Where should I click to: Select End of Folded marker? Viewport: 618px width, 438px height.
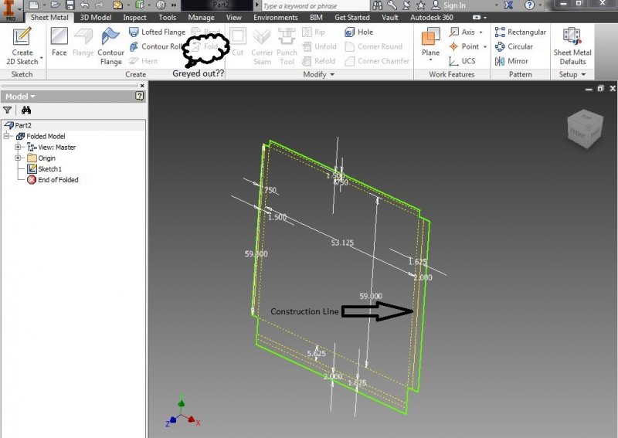click(x=58, y=180)
